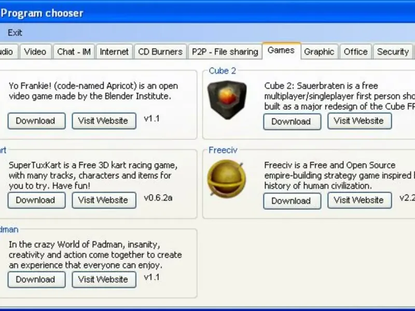This screenshot has width=415, height=311.
Task: Switch to the Security tab
Action: click(x=393, y=51)
